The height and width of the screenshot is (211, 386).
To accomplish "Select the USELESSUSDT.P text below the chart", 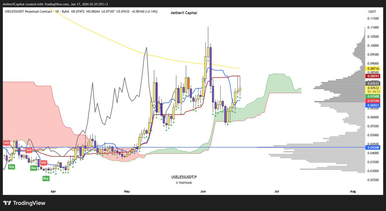I will coord(184,177).
